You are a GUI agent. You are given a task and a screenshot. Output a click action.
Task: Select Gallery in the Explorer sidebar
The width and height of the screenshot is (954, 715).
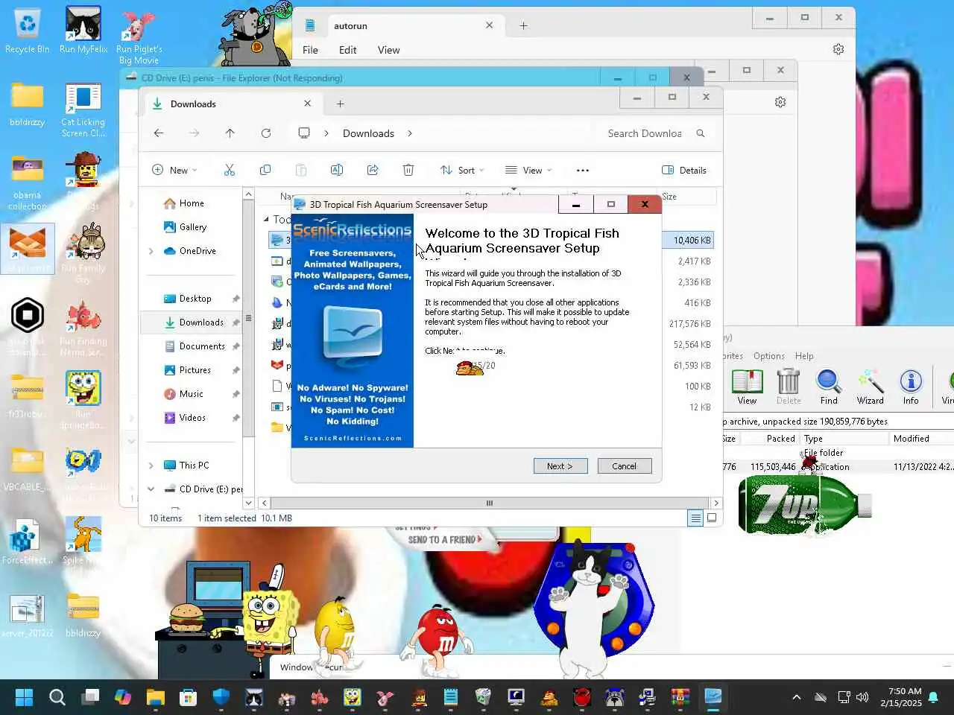[x=193, y=227]
